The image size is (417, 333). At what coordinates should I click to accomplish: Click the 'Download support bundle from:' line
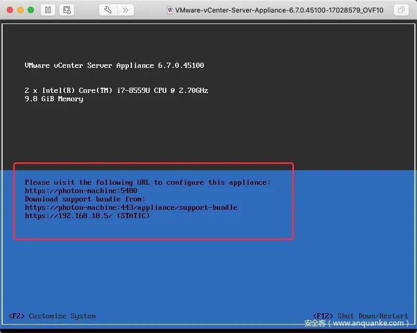click(x=85, y=199)
